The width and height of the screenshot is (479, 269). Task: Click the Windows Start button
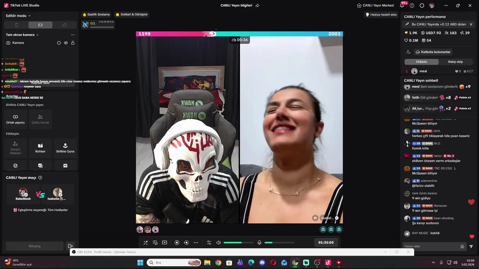[x=140, y=263]
